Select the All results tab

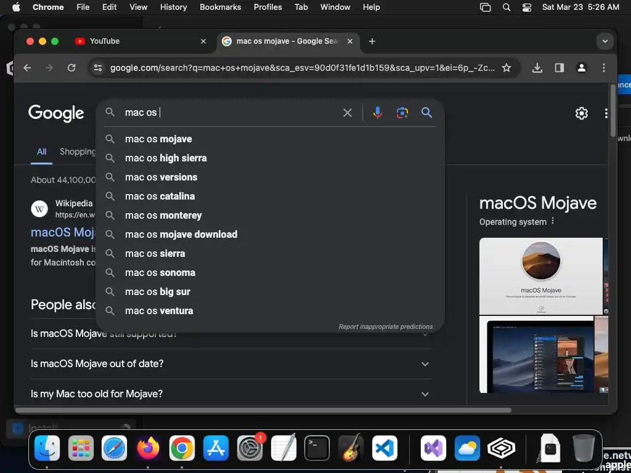[41, 152]
